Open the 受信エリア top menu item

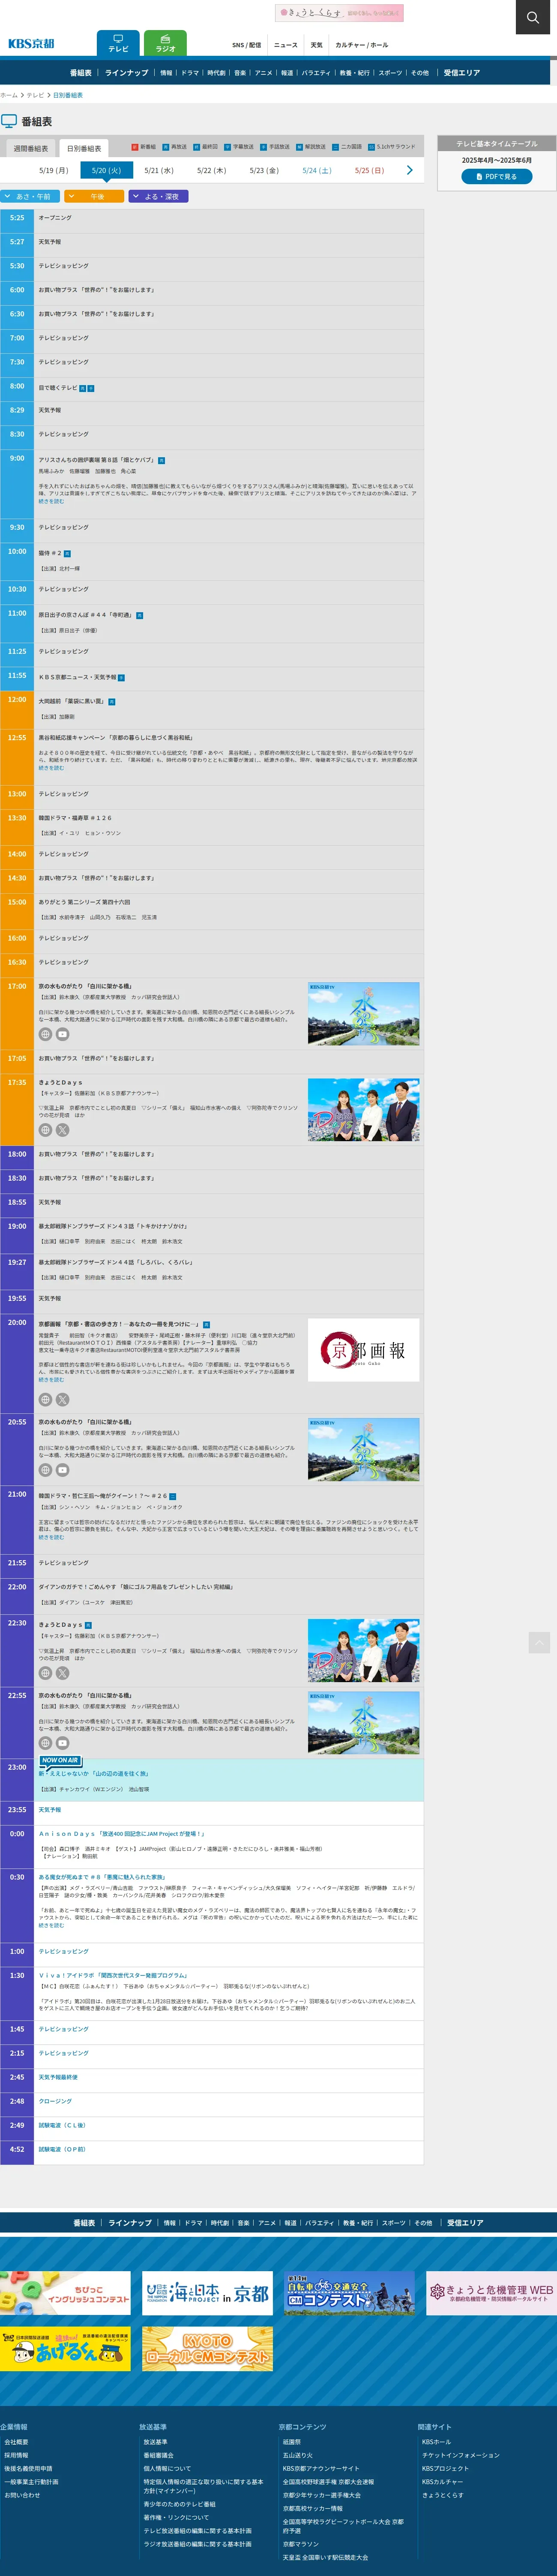pyautogui.click(x=462, y=73)
